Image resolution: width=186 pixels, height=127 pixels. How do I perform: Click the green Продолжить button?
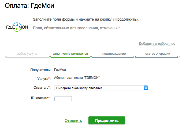point(107,120)
